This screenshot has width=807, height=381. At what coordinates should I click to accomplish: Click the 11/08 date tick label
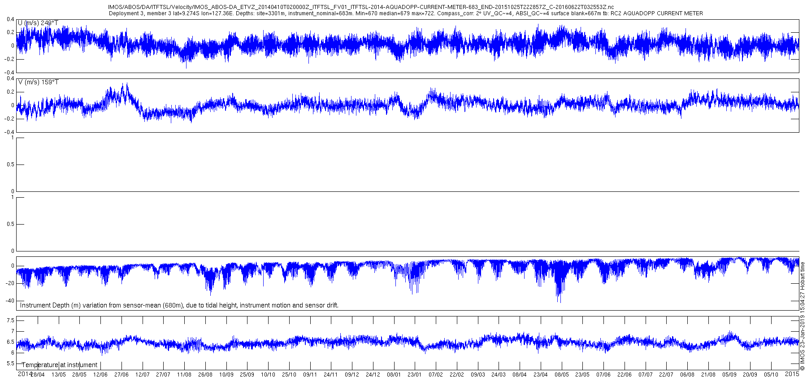point(184,375)
